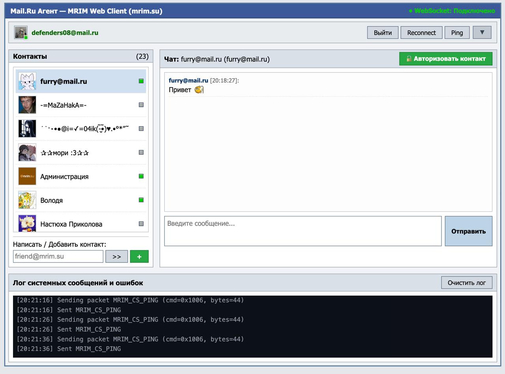The height and width of the screenshot is (374, 505).
Task: Select the contact name ending in 04ik
Action: (x=85, y=128)
